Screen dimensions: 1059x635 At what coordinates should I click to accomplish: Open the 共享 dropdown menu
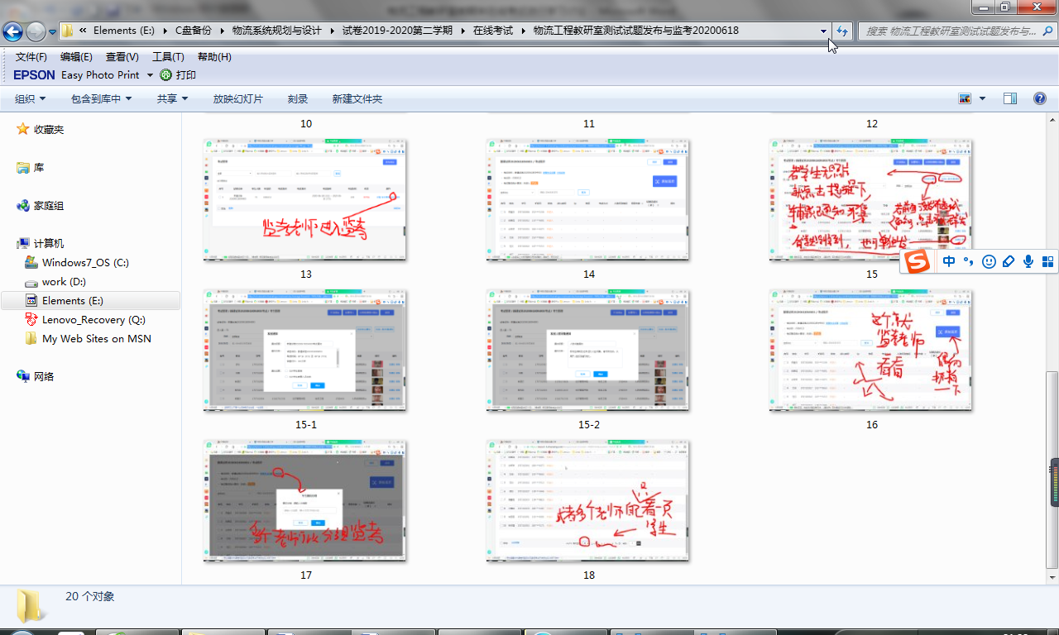click(173, 99)
